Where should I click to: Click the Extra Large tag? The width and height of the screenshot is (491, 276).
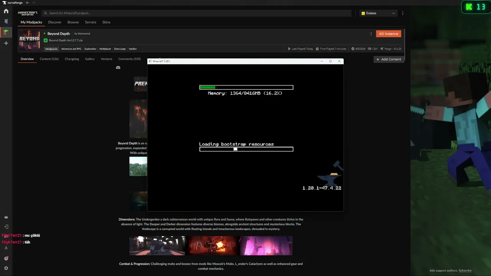[x=120, y=49]
